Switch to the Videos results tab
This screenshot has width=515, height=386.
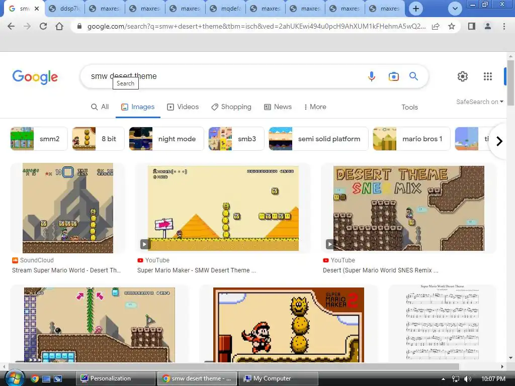[x=183, y=107]
